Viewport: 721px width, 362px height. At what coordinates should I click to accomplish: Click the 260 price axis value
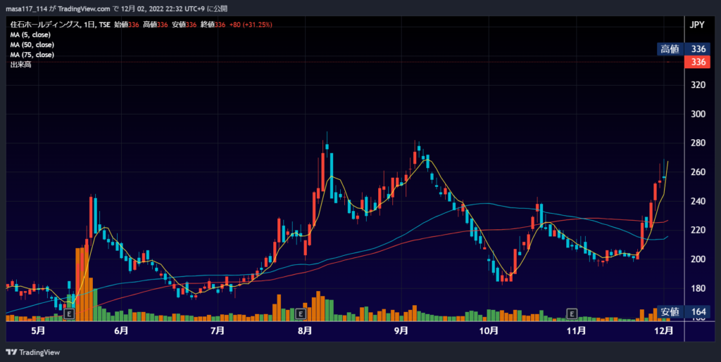point(698,172)
